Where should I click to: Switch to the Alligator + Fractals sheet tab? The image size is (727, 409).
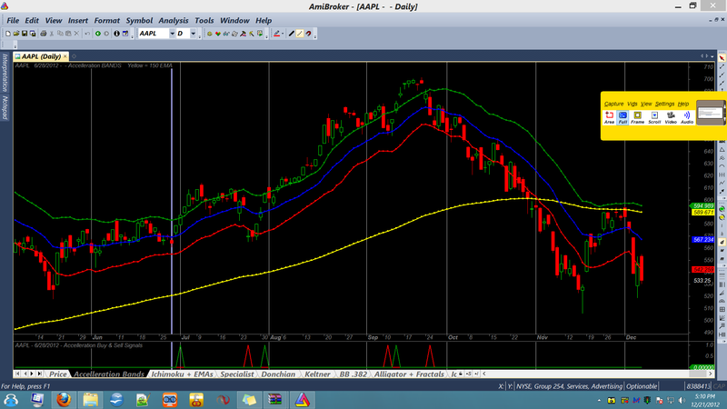(409, 374)
